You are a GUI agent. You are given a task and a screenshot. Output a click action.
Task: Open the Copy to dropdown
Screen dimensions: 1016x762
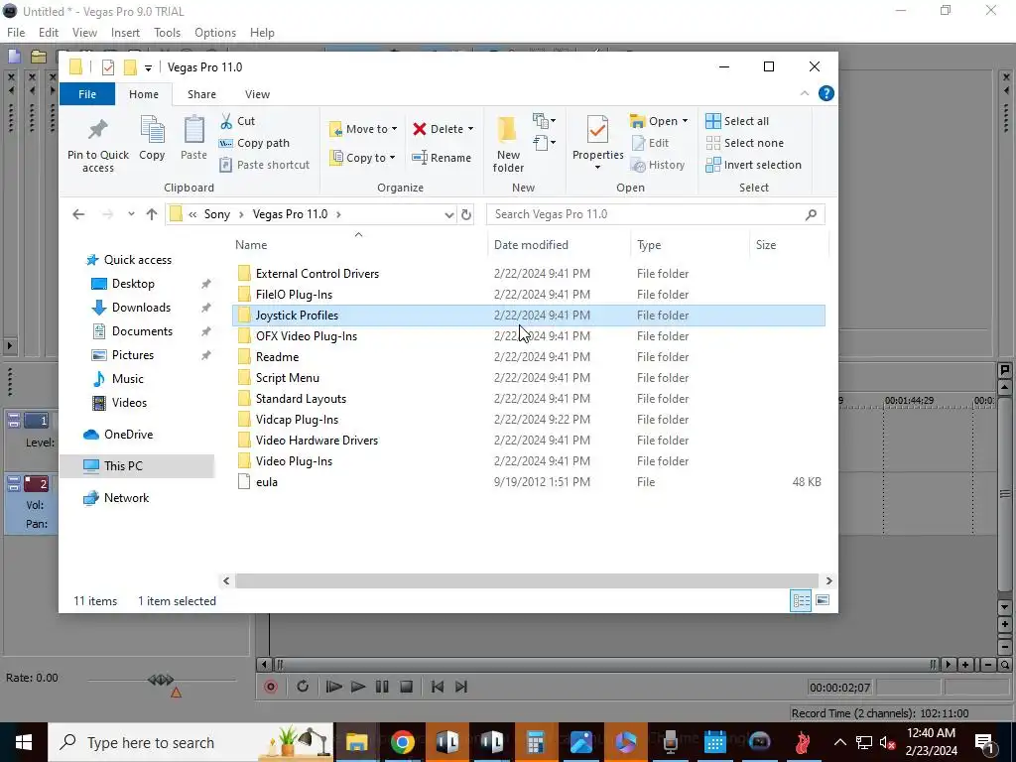click(362, 158)
